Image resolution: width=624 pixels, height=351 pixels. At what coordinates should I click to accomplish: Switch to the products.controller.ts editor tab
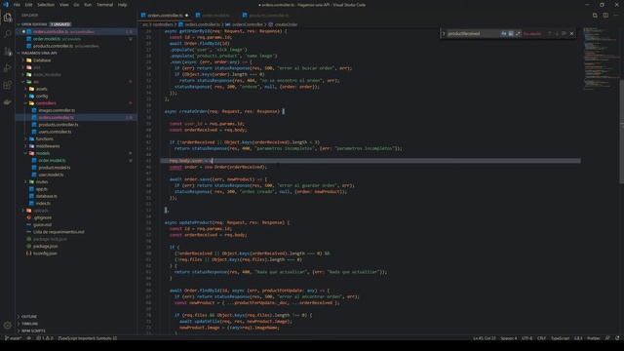[x=269, y=16]
